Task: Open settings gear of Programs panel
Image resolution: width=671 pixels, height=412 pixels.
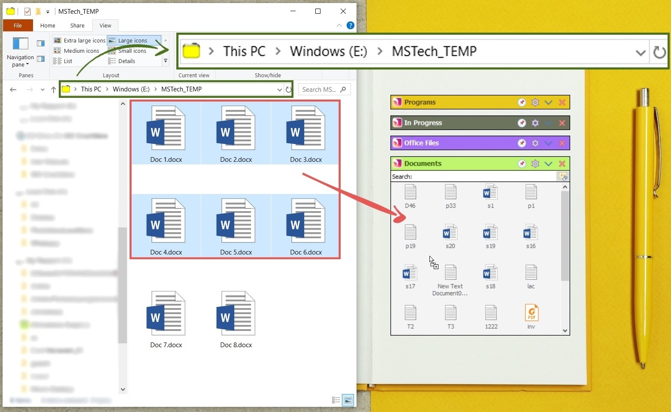Action: [535, 103]
